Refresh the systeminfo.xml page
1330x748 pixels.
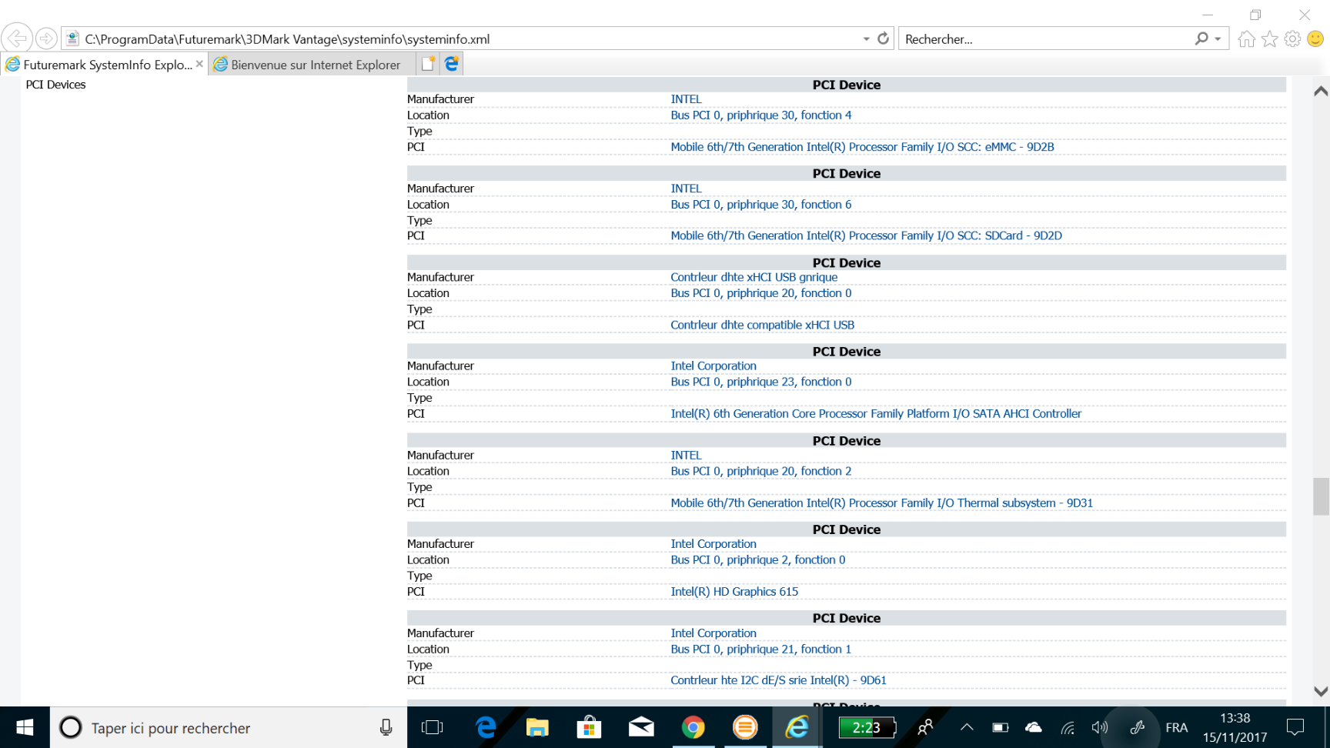[x=883, y=38]
